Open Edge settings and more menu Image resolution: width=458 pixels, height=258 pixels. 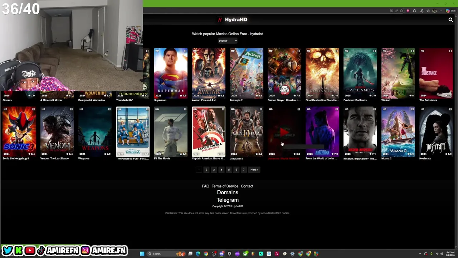(441, 11)
